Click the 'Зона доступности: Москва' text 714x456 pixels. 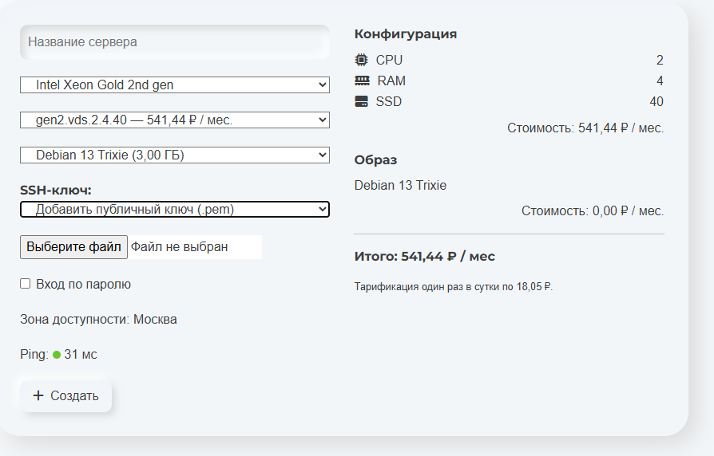coord(98,319)
